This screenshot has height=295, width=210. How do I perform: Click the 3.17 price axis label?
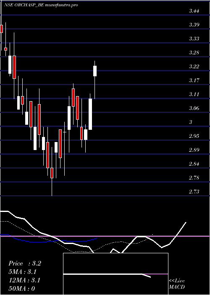194,80
